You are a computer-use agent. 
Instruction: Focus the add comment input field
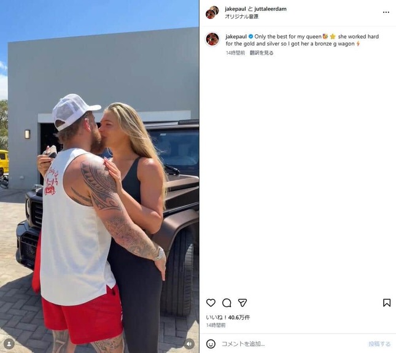click(x=293, y=344)
